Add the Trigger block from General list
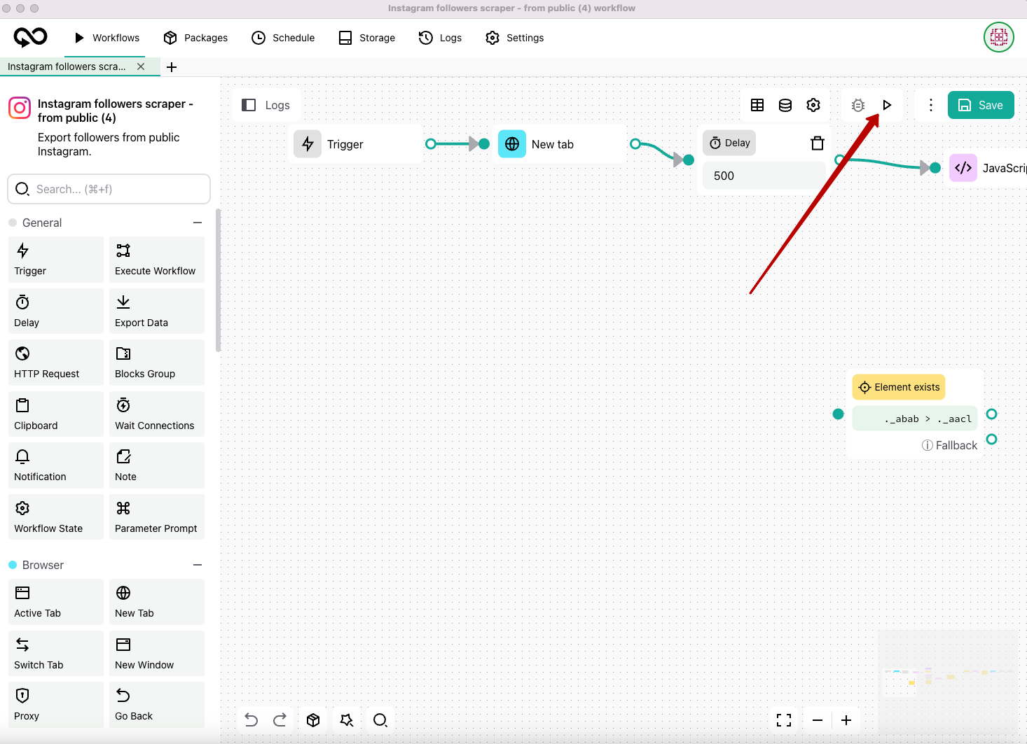 tap(56, 260)
